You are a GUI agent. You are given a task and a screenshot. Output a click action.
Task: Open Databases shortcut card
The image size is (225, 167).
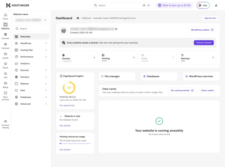point(159,76)
